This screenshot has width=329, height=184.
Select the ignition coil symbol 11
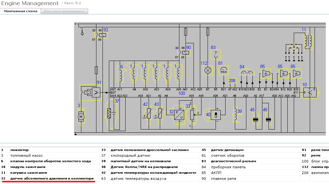308,40
